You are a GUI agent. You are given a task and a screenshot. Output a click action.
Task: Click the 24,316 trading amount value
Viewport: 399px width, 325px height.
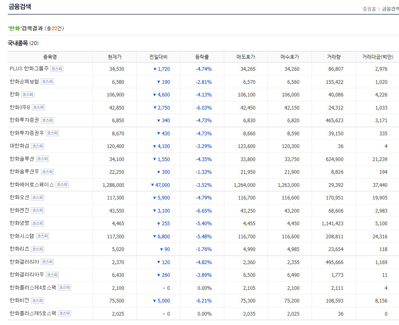380,236
